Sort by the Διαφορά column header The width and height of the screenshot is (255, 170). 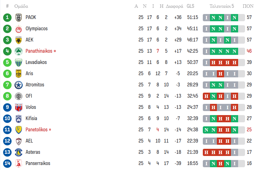click(174, 6)
